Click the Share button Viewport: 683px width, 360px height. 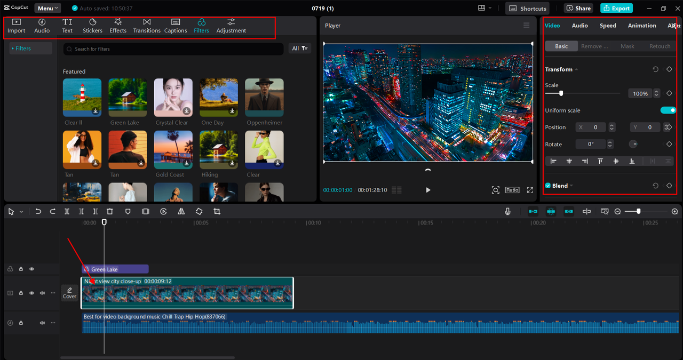tap(578, 8)
